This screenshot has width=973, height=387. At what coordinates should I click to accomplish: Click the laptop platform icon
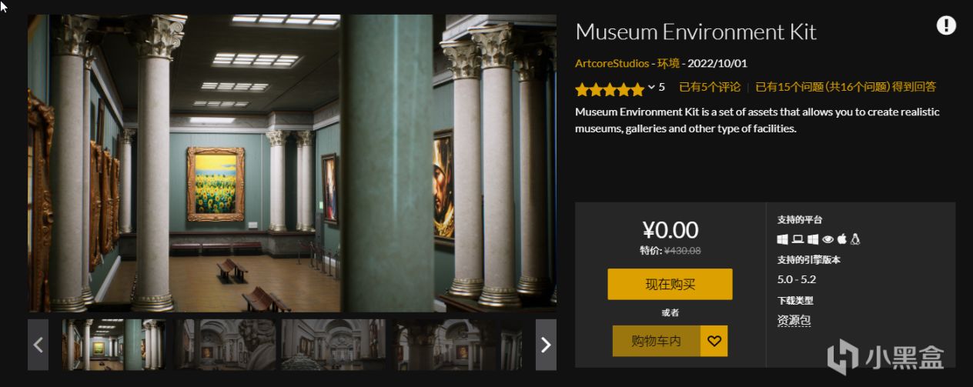click(798, 239)
